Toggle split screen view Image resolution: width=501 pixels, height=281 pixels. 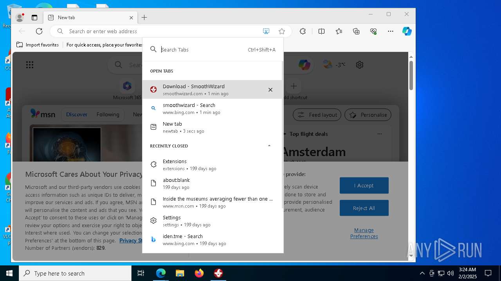321,31
